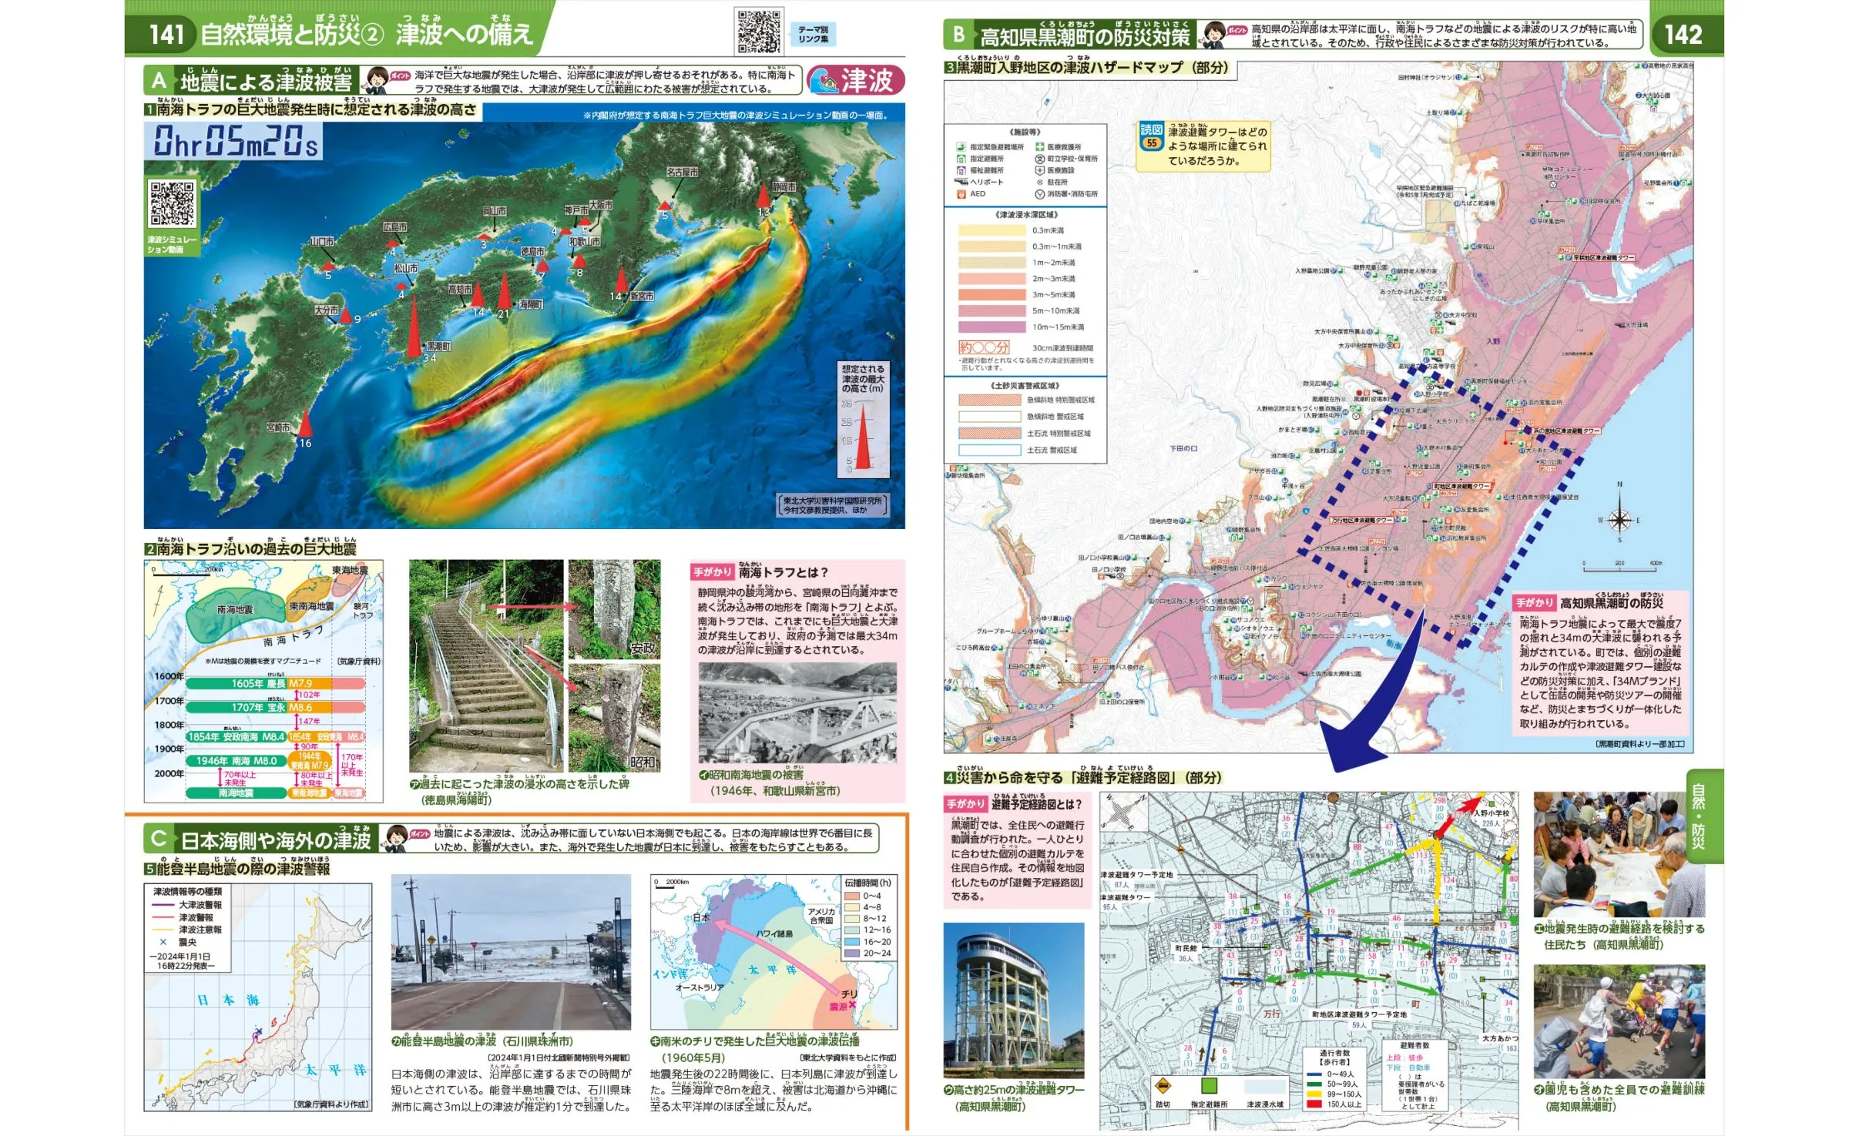Click the 10m~15m未満 flood depth color swatch
Screen dimensions: 1849x1136
991,327
